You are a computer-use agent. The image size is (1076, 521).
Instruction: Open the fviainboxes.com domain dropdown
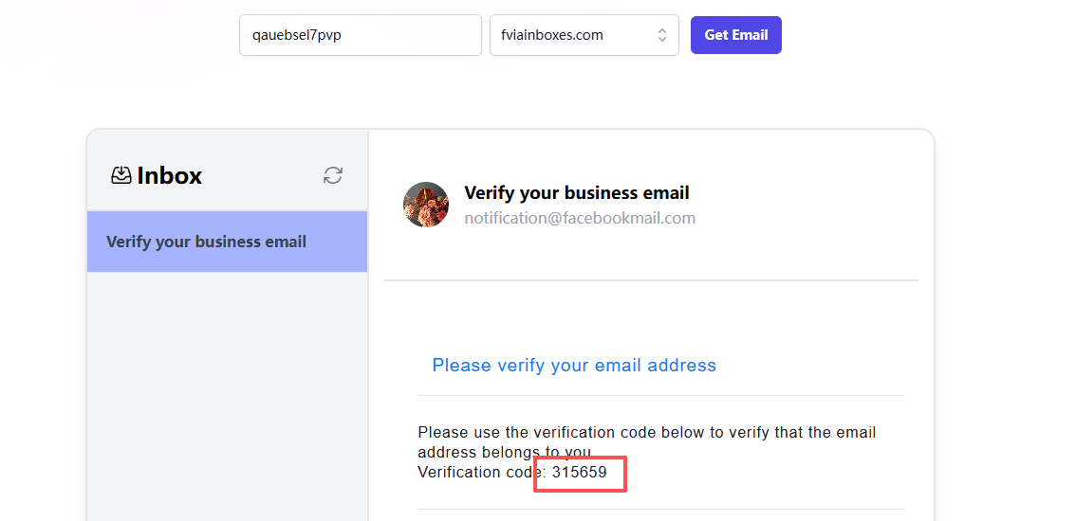pyautogui.click(x=584, y=35)
